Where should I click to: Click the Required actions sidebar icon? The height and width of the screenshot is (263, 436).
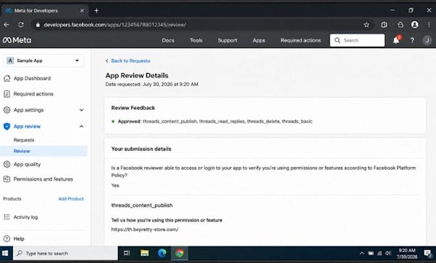click(6, 94)
